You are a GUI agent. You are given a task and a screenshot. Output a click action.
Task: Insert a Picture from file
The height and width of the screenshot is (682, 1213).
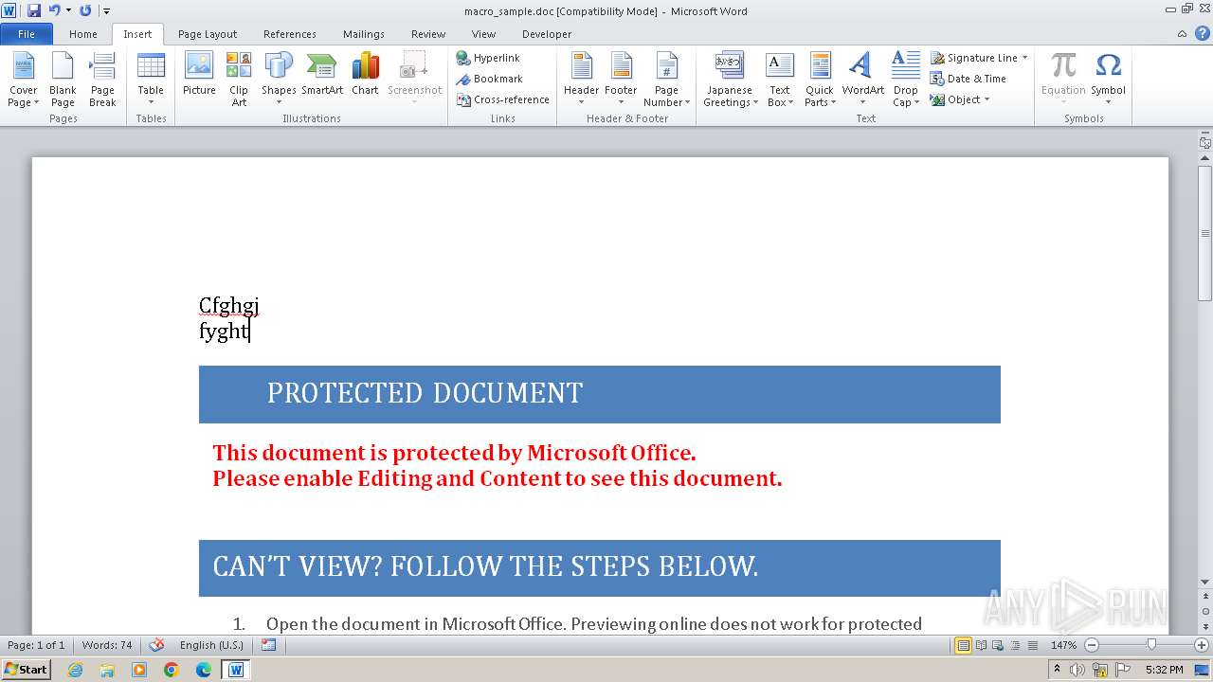coord(199,74)
